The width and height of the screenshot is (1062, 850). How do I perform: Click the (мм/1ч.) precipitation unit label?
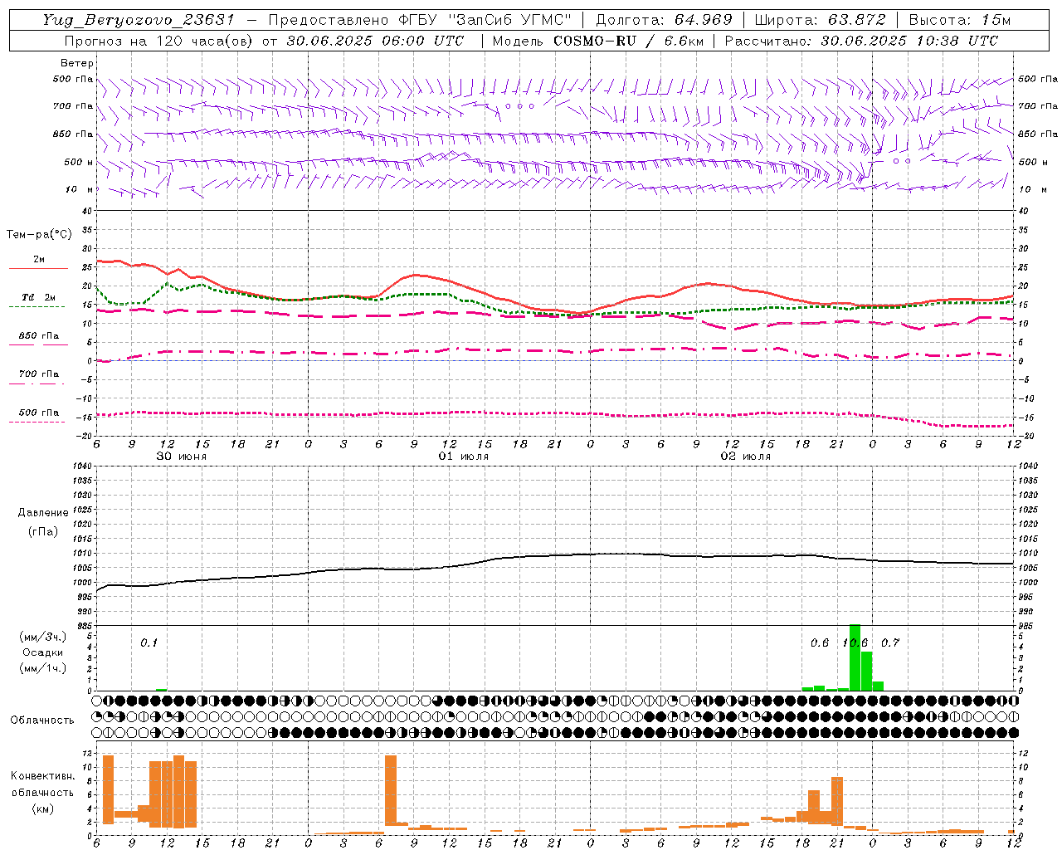tap(43, 668)
